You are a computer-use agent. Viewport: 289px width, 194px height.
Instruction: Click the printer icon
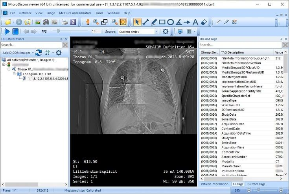[x=65, y=22]
